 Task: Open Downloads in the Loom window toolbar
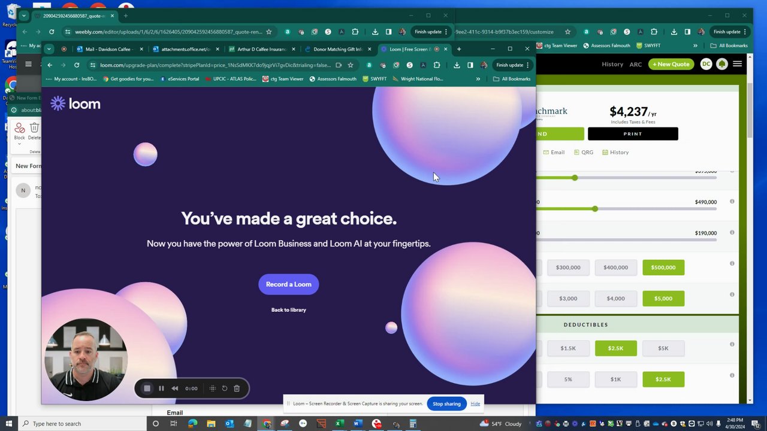click(x=457, y=65)
